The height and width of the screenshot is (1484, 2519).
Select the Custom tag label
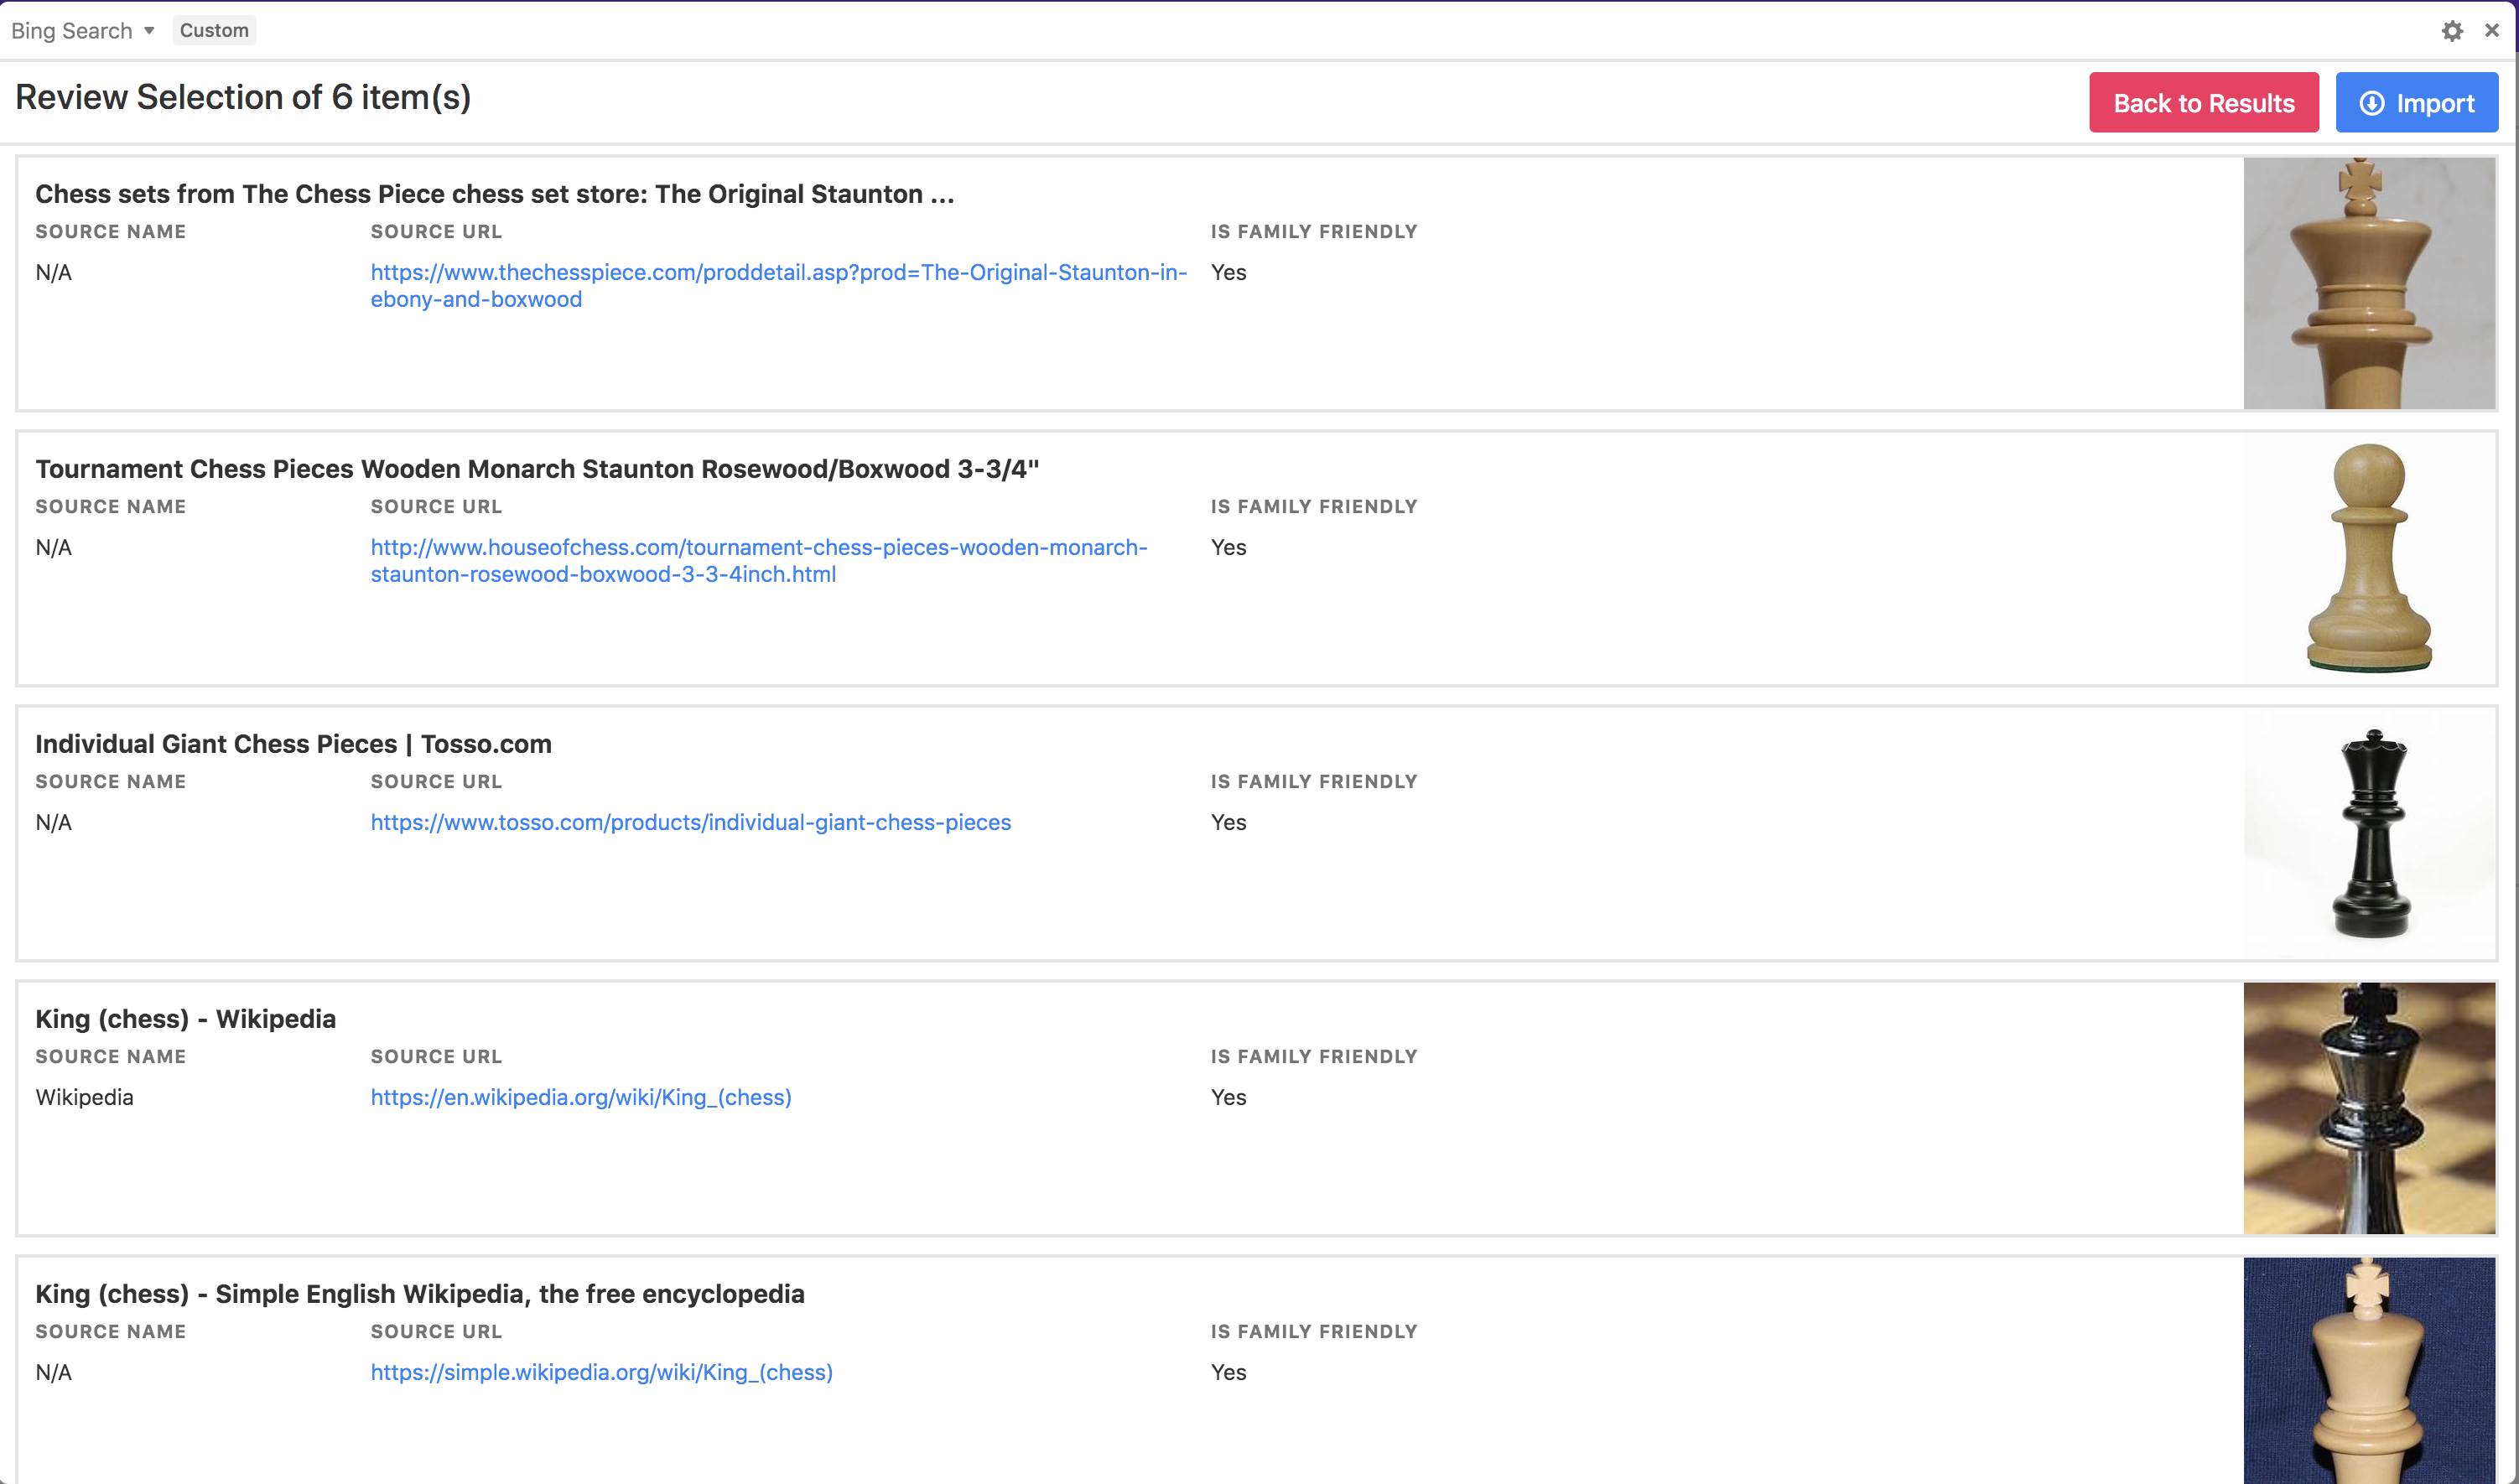[214, 31]
